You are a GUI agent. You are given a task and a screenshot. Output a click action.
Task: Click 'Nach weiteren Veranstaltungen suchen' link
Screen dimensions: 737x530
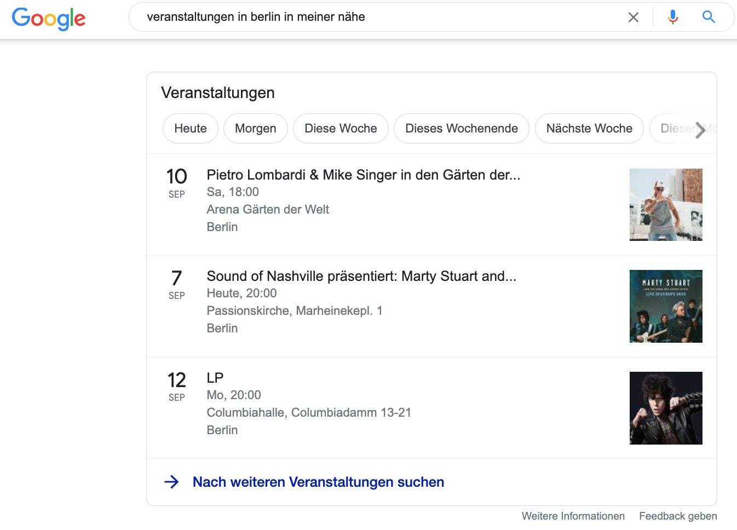[x=318, y=482]
